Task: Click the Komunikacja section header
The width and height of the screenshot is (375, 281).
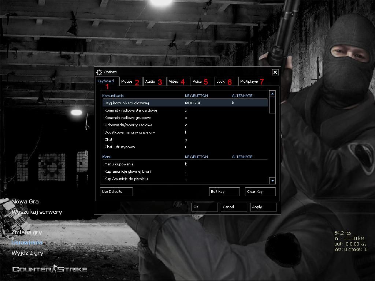Action: [x=113, y=95]
